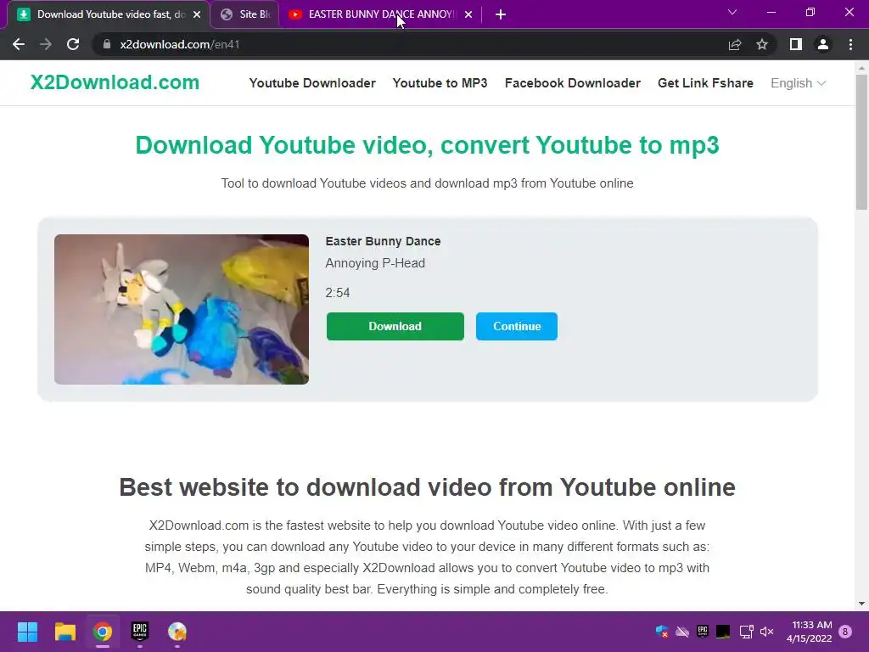Click the muted volume tray icon
Image resolution: width=869 pixels, height=652 pixels.
[767, 632]
